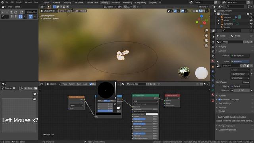This screenshot has height=143, width=254.
Task: Click the Blender logo icon
Action: coord(2,2)
